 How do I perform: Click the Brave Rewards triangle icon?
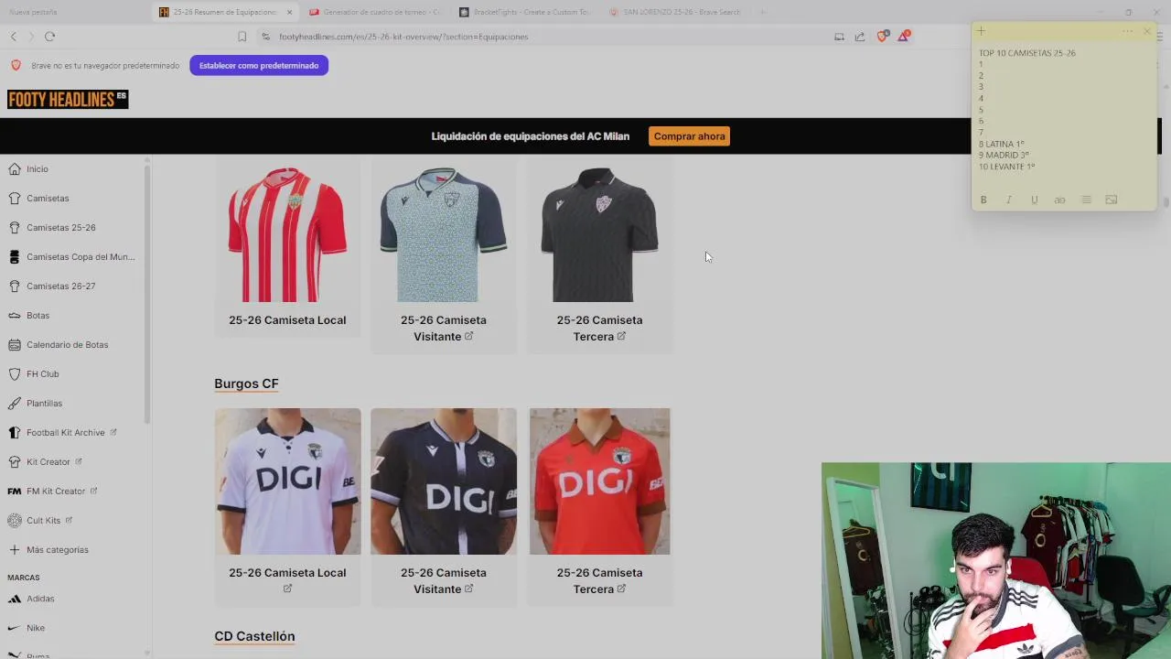coord(903,36)
